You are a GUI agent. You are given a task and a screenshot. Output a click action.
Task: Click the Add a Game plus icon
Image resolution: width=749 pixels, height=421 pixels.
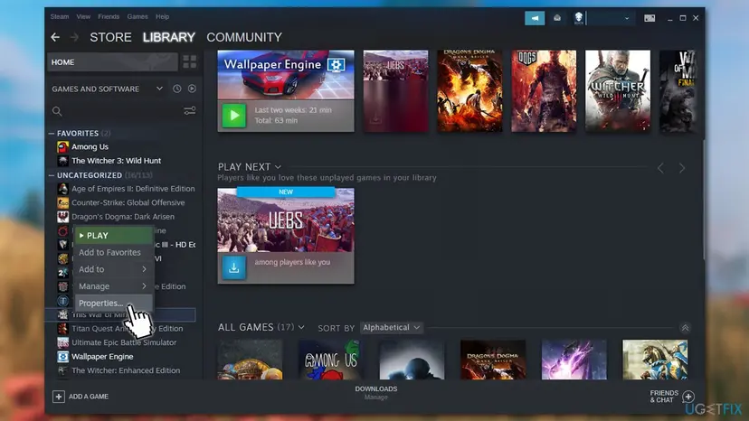click(58, 397)
